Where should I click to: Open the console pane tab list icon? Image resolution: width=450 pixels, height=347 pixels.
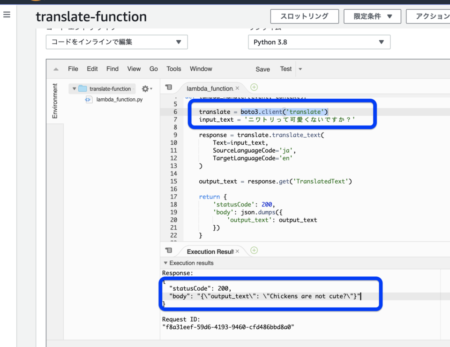pos(169,251)
